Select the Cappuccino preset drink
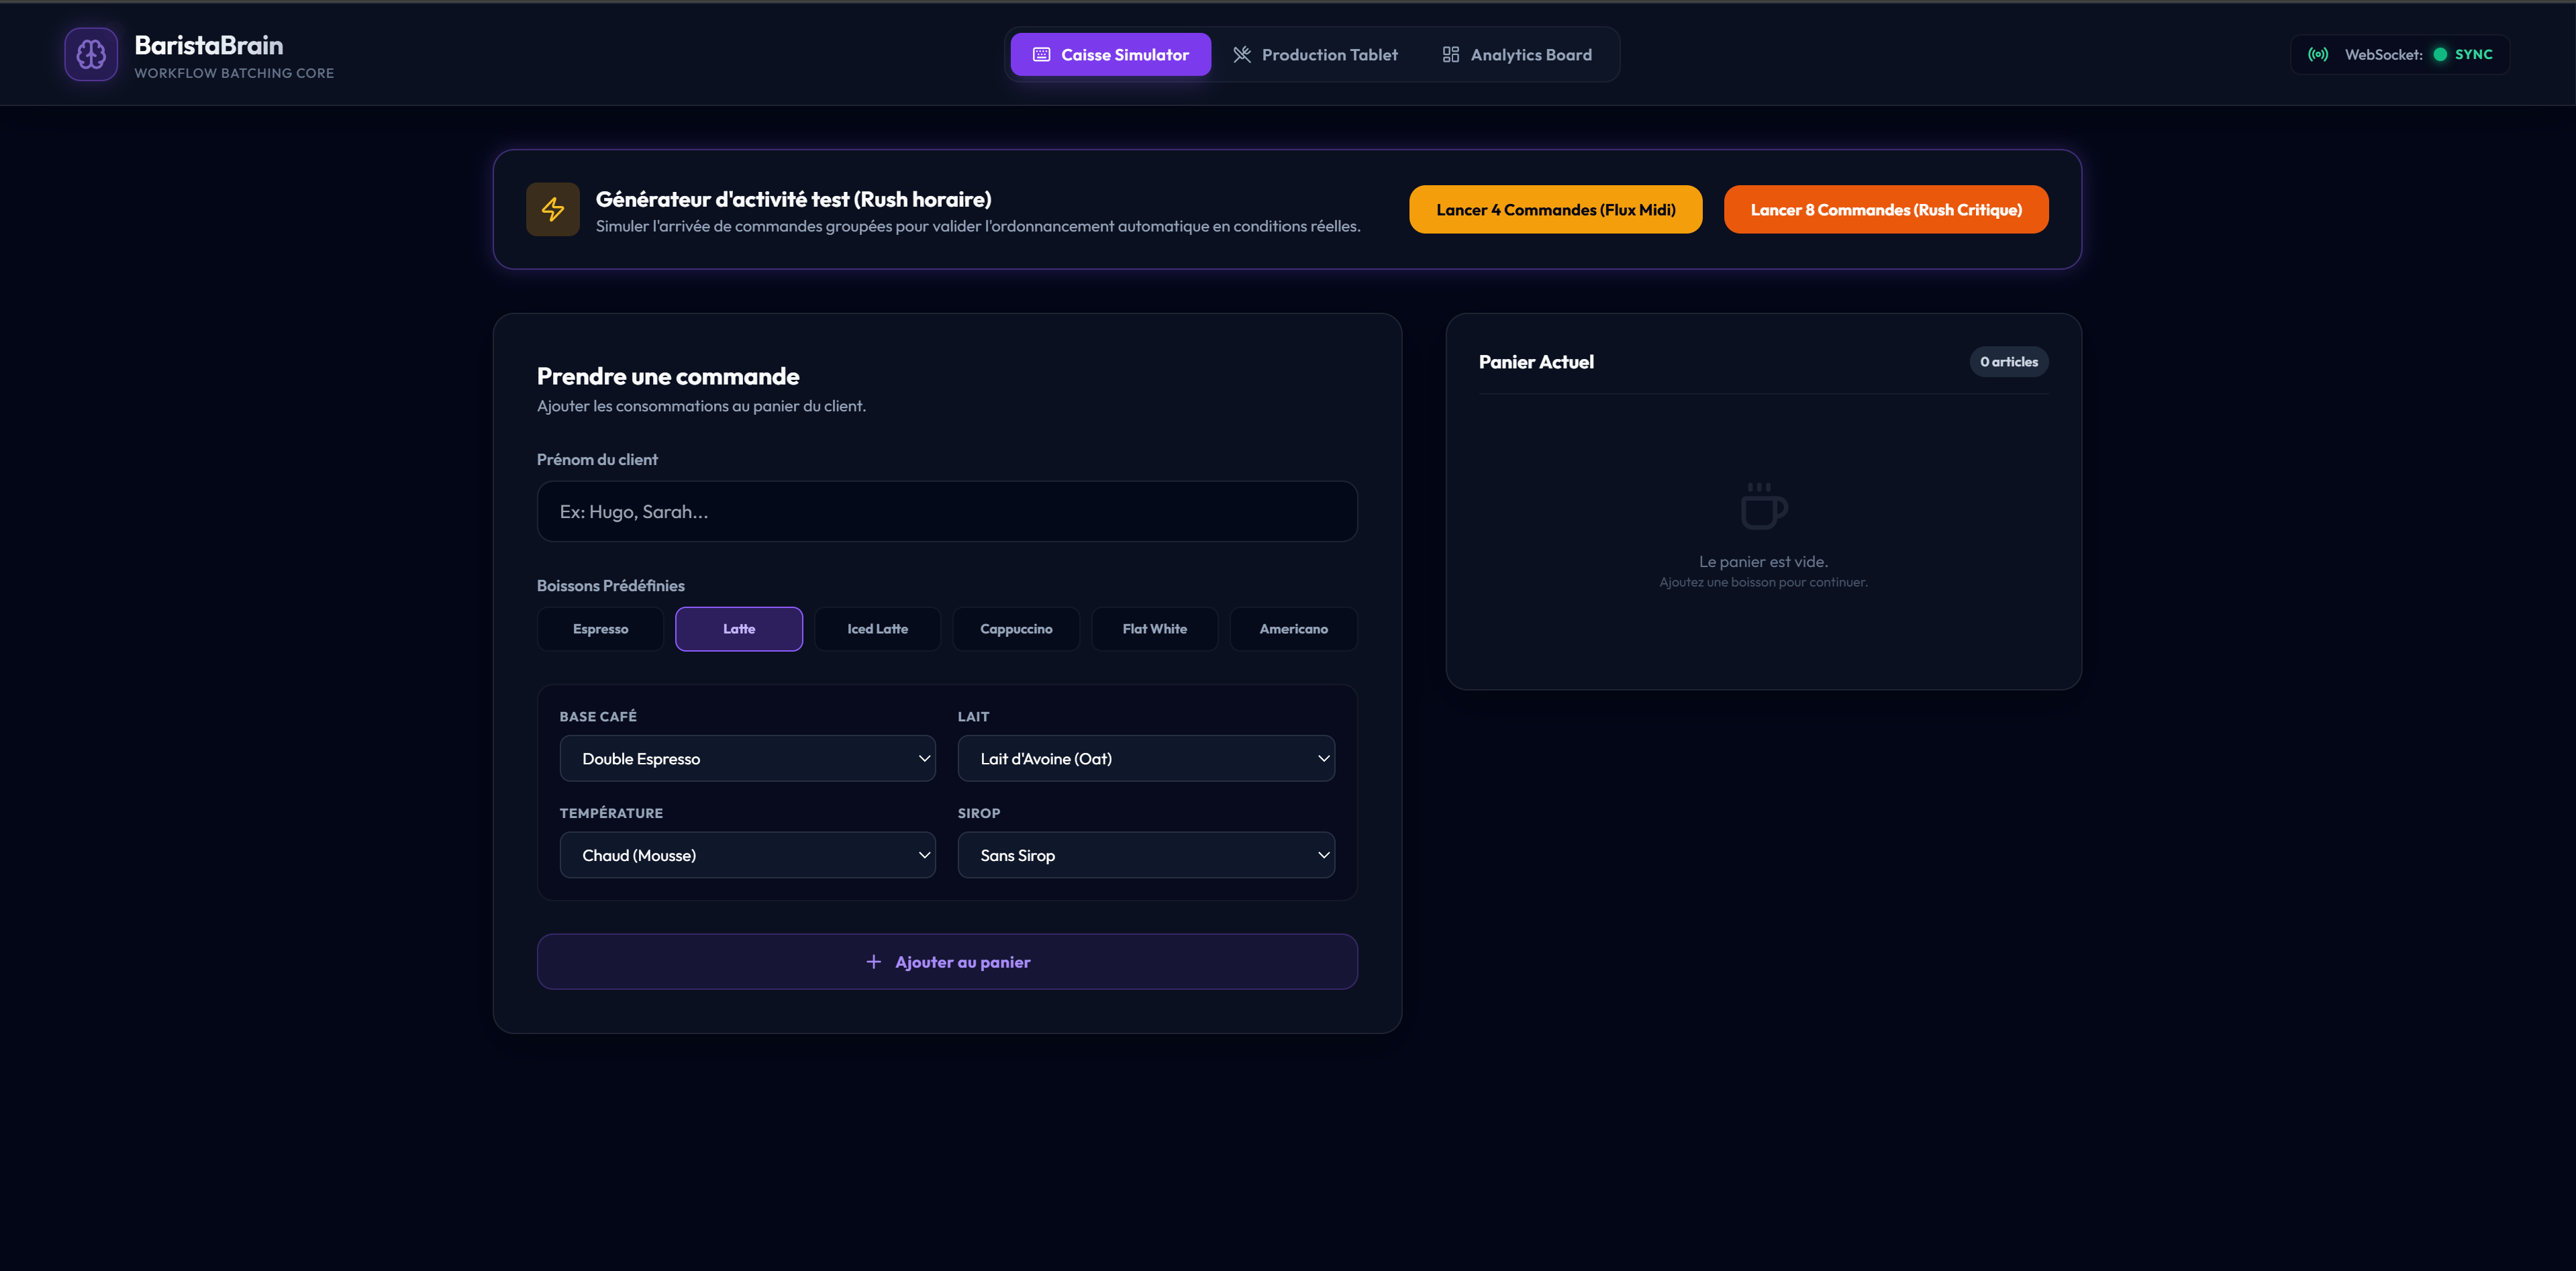 coord(1016,629)
